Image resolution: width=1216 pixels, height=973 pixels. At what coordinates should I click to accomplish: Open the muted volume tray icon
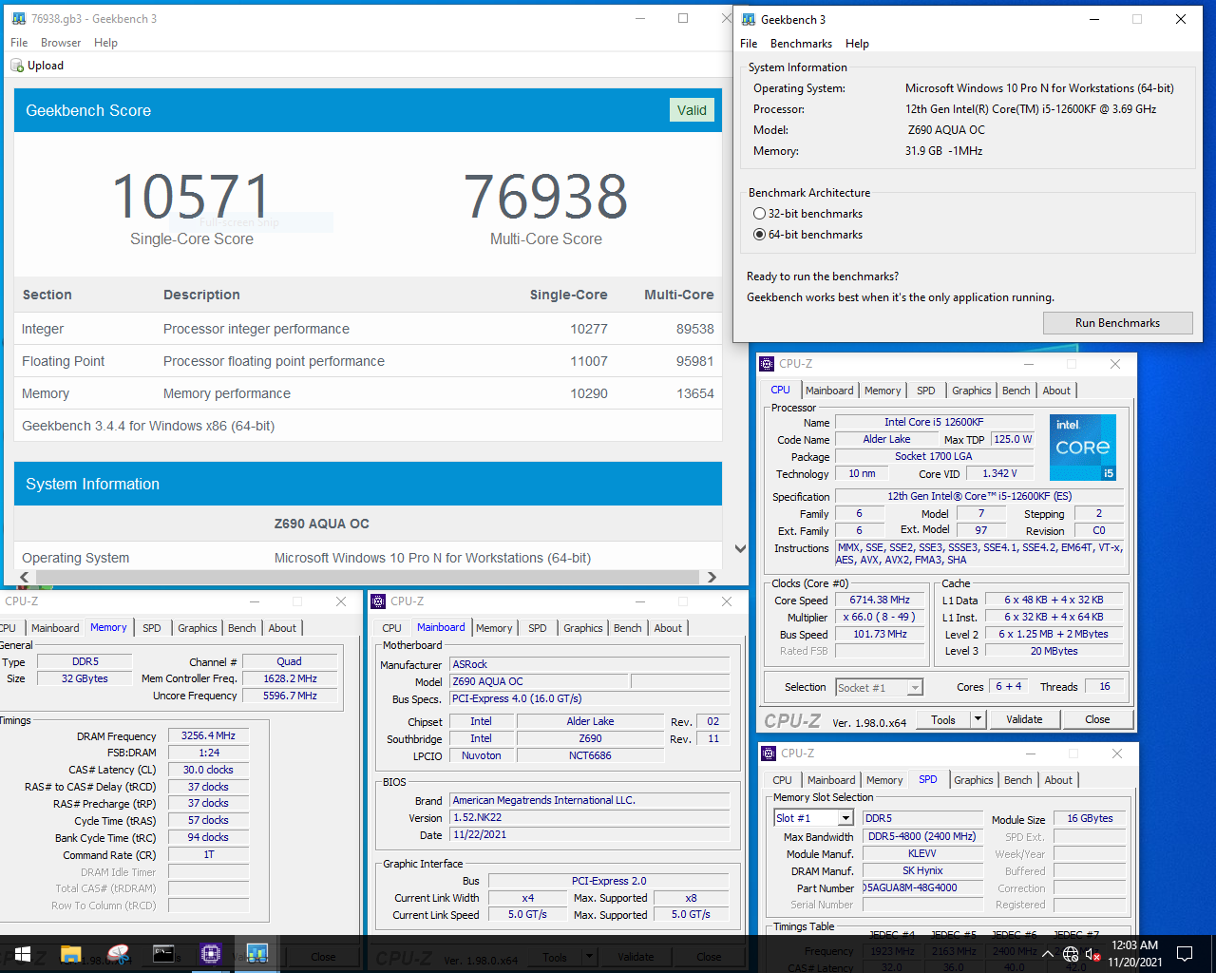click(x=1092, y=954)
